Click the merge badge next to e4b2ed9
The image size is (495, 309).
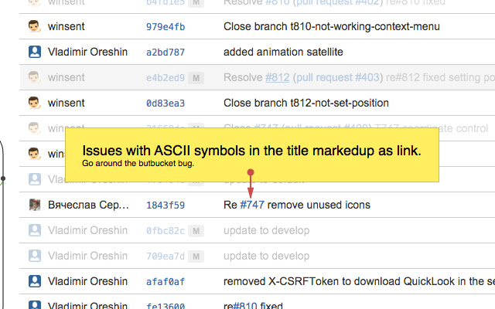[196, 78]
